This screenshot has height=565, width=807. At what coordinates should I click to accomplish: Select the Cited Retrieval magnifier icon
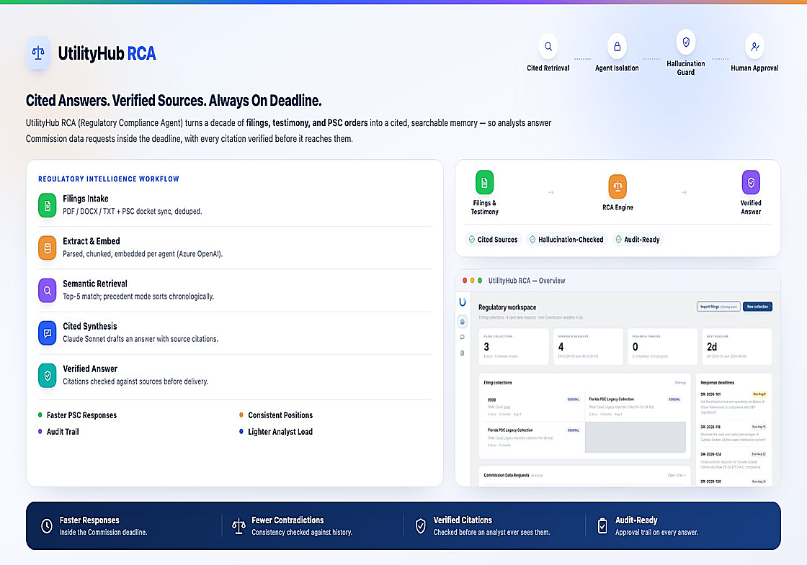pyautogui.click(x=548, y=47)
